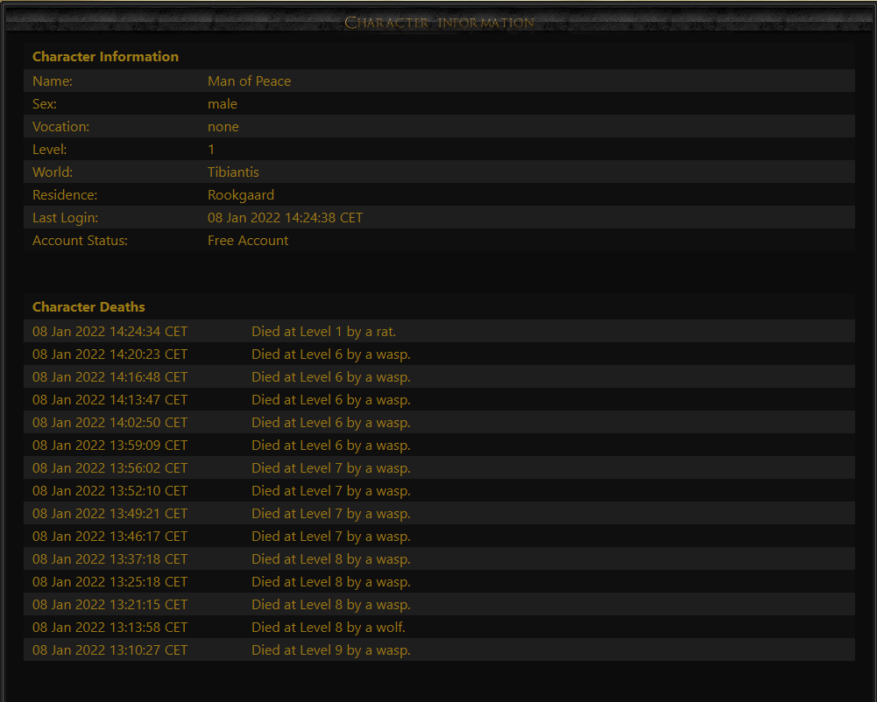Select the world name Tibiantis
Viewport: 877px width, 702px height.
click(233, 172)
